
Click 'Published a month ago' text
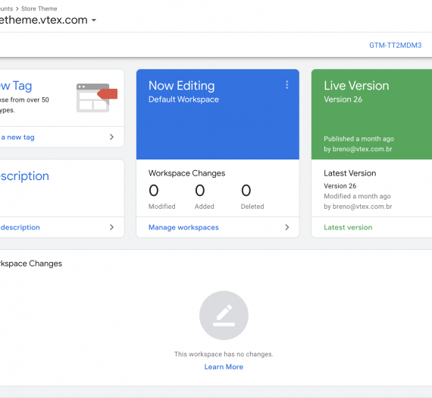[x=358, y=139]
